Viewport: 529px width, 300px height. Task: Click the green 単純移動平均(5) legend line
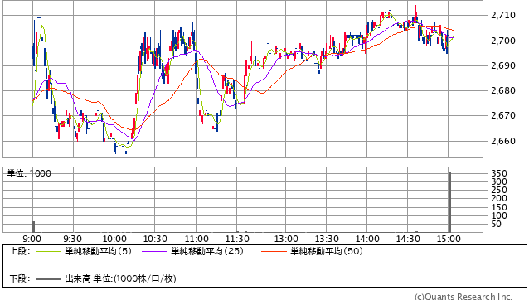[49, 251]
